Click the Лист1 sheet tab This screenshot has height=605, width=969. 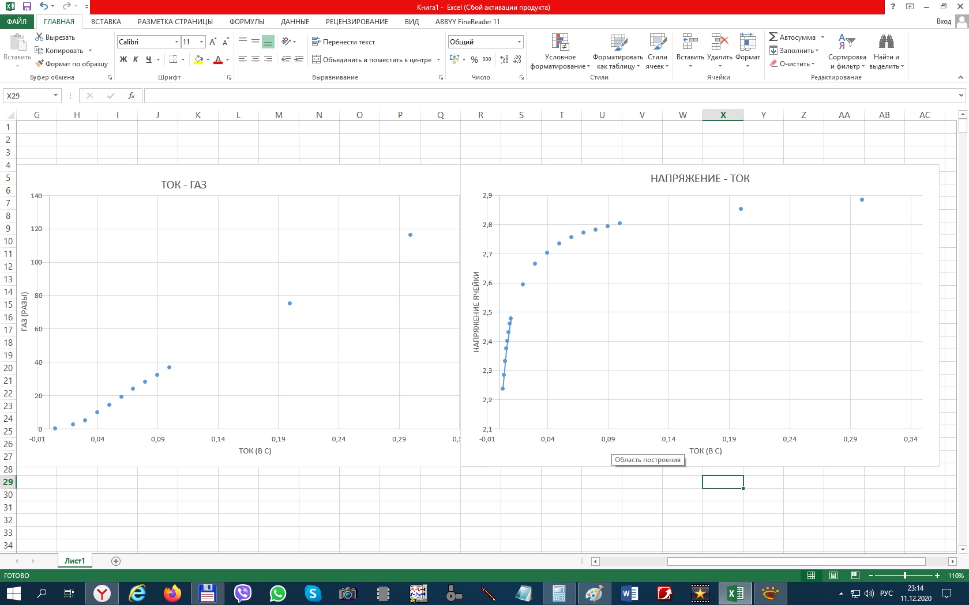click(x=74, y=561)
